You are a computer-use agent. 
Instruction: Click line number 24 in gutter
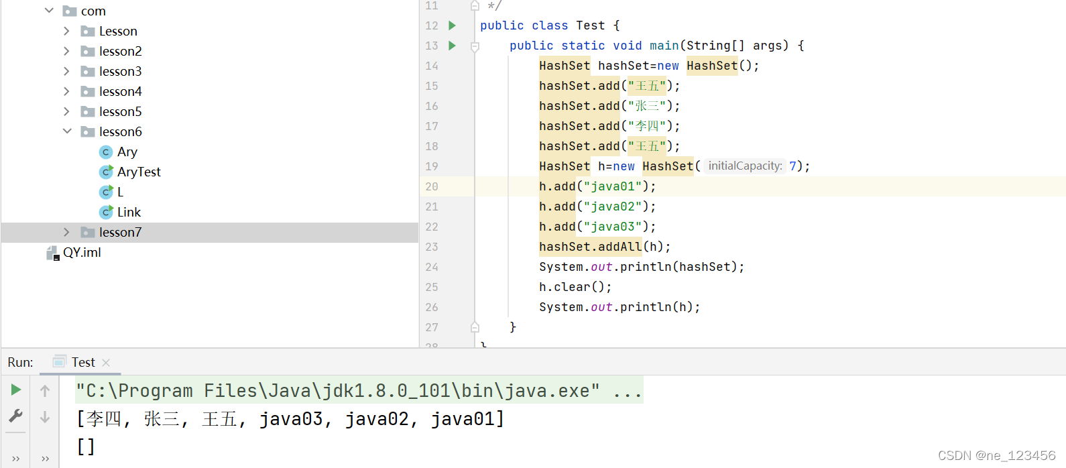432,267
